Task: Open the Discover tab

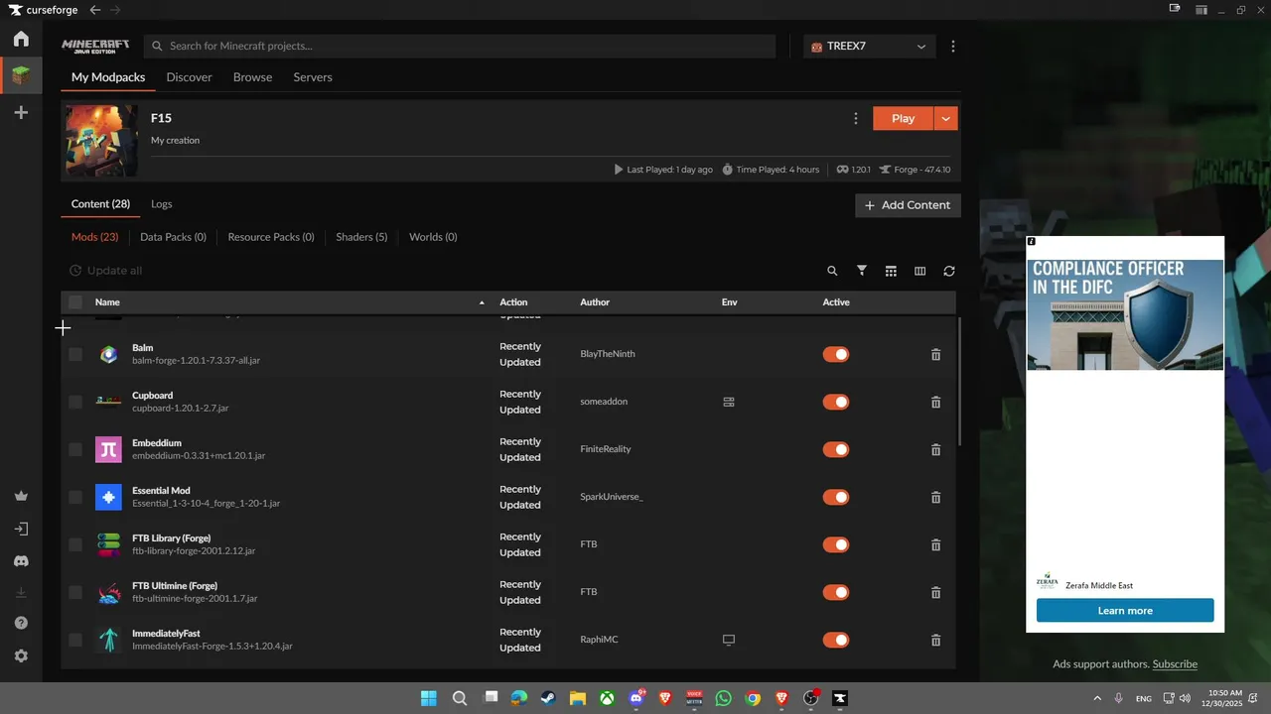Action: coord(189,77)
